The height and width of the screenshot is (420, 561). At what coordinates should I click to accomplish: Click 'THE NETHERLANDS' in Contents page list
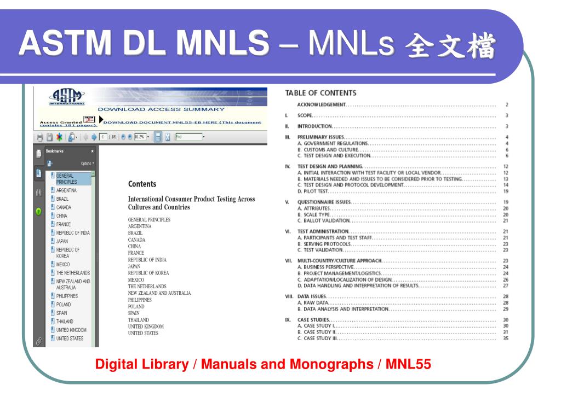147,287
